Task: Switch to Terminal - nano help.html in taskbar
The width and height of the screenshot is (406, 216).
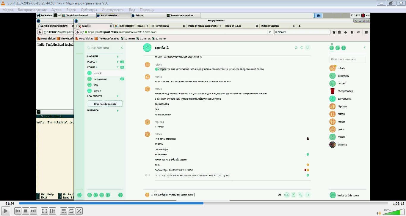Action: (x=184, y=15)
